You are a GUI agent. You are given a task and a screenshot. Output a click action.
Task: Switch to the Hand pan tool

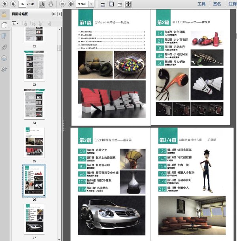pos(50,4)
